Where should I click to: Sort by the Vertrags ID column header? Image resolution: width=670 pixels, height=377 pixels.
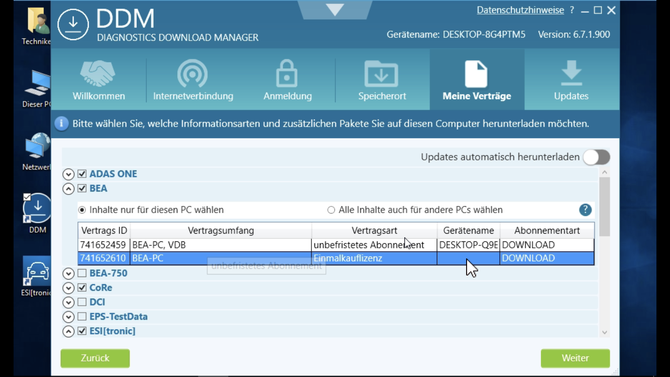click(104, 231)
